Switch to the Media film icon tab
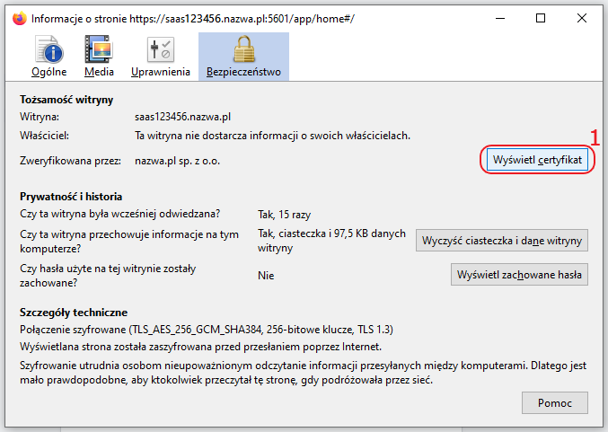Viewport: 608px width, 432px height. [x=99, y=48]
